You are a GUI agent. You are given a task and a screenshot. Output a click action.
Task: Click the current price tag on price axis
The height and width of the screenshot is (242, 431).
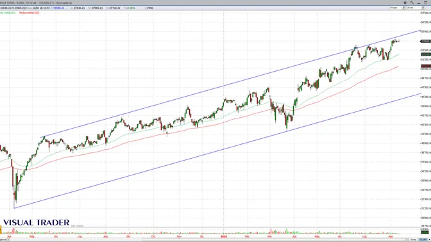[426, 42]
